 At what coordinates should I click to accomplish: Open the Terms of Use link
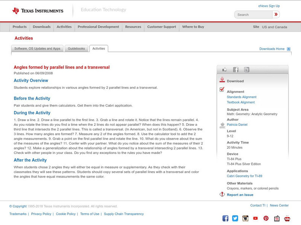tap(90, 214)
